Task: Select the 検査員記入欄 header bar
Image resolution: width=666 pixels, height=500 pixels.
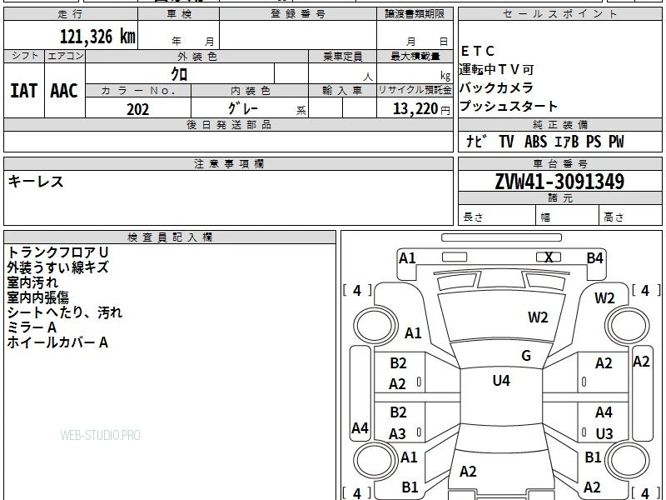Action: point(170,237)
